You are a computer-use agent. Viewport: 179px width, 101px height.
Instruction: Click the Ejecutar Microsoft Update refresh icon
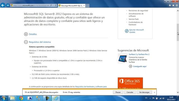click(x=127, y=31)
